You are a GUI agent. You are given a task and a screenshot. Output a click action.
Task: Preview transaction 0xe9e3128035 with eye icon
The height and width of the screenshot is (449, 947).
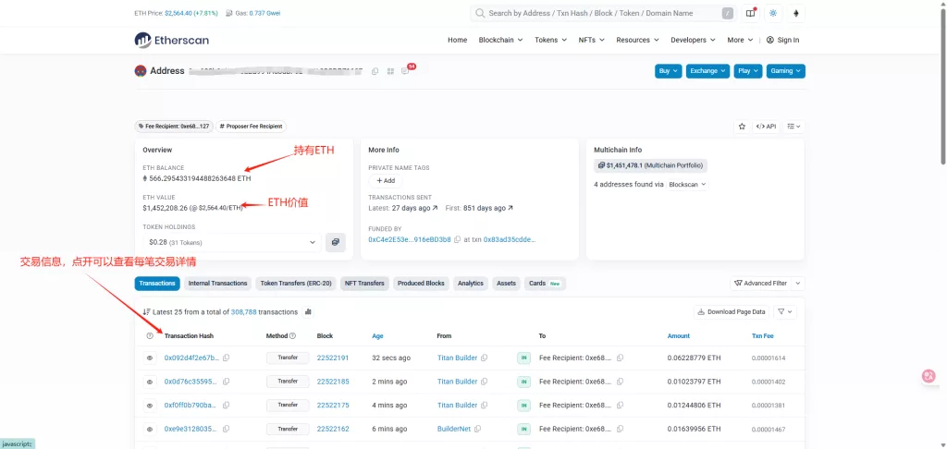(x=150, y=429)
